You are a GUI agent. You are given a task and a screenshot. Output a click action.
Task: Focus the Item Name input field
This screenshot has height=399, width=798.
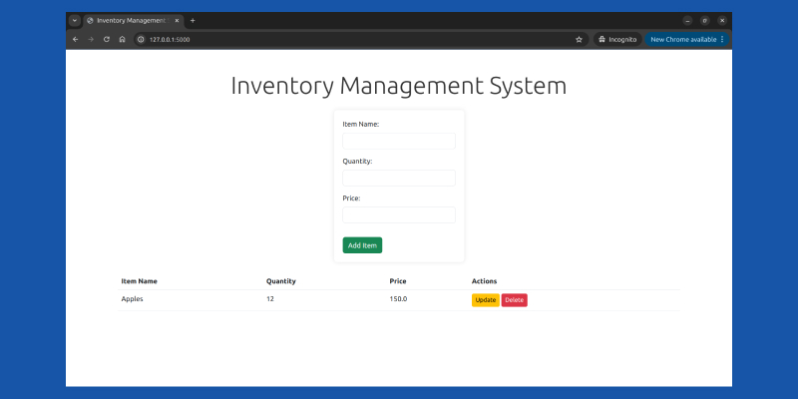tap(398, 141)
